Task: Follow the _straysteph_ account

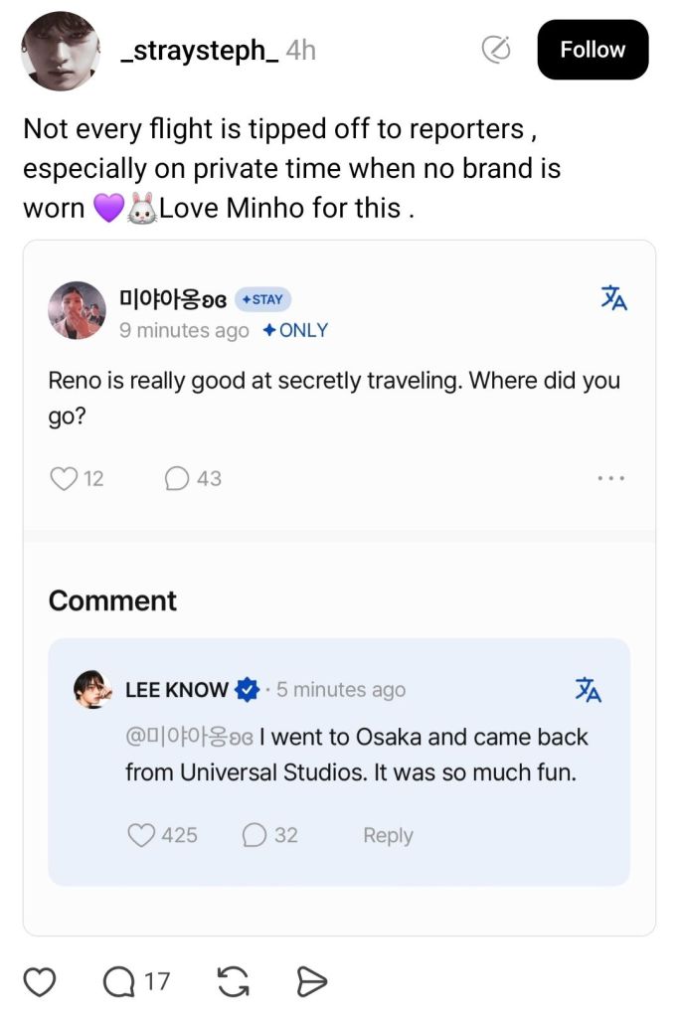Action: tap(593, 50)
